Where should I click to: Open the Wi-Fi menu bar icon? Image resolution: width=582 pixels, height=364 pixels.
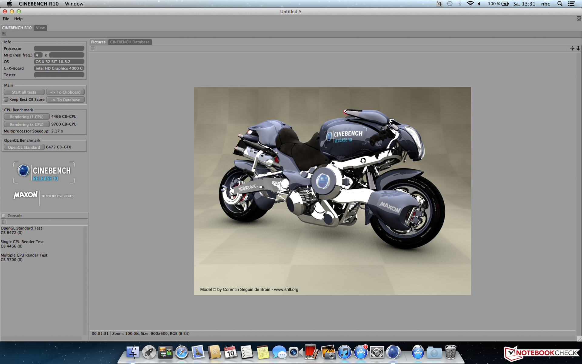[470, 4]
